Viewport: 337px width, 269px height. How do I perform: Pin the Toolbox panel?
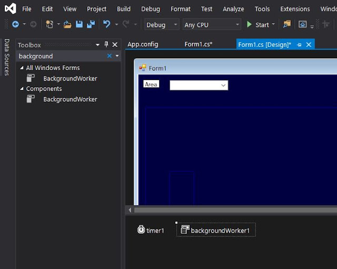click(106, 44)
